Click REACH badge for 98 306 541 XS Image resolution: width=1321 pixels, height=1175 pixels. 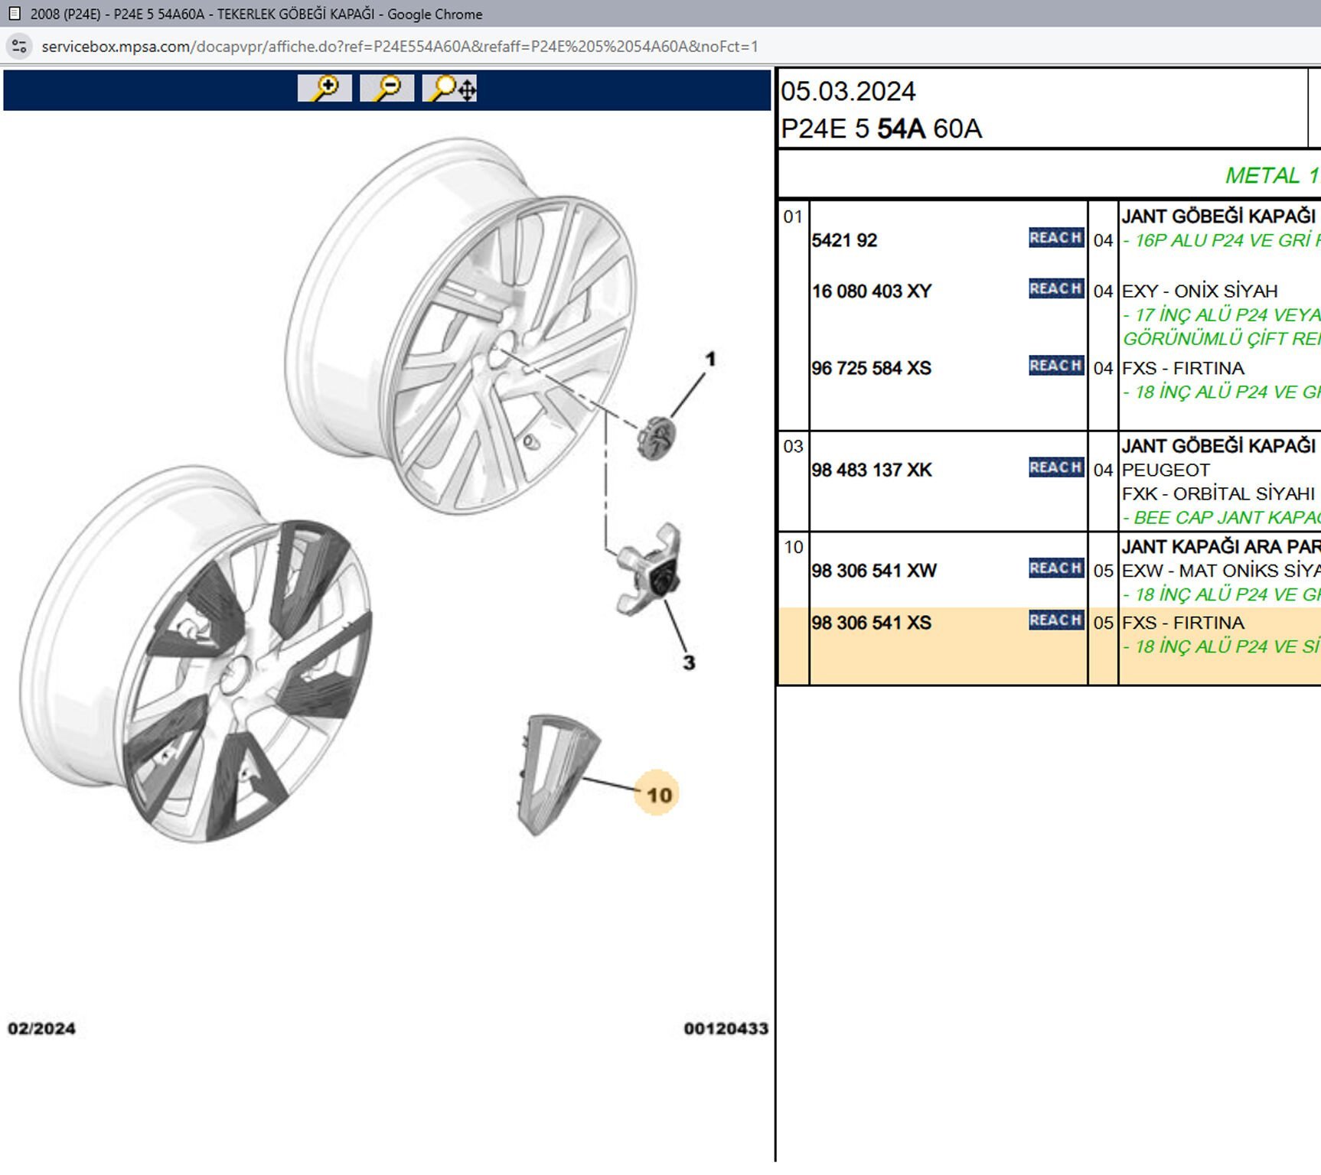coord(1055,620)
